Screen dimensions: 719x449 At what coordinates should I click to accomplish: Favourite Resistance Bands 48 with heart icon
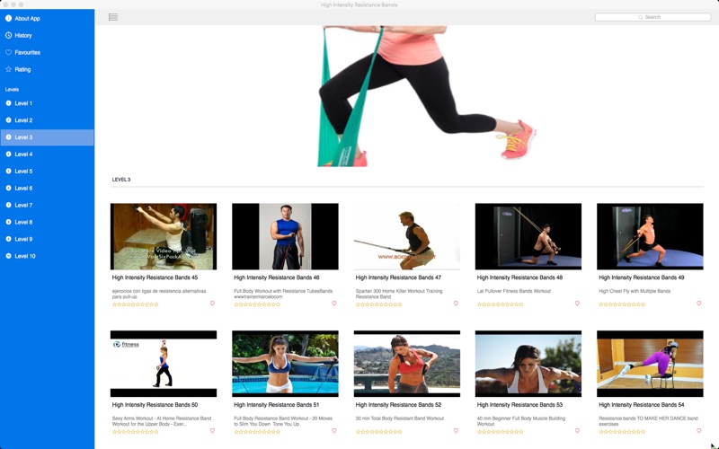coord(577,304)
